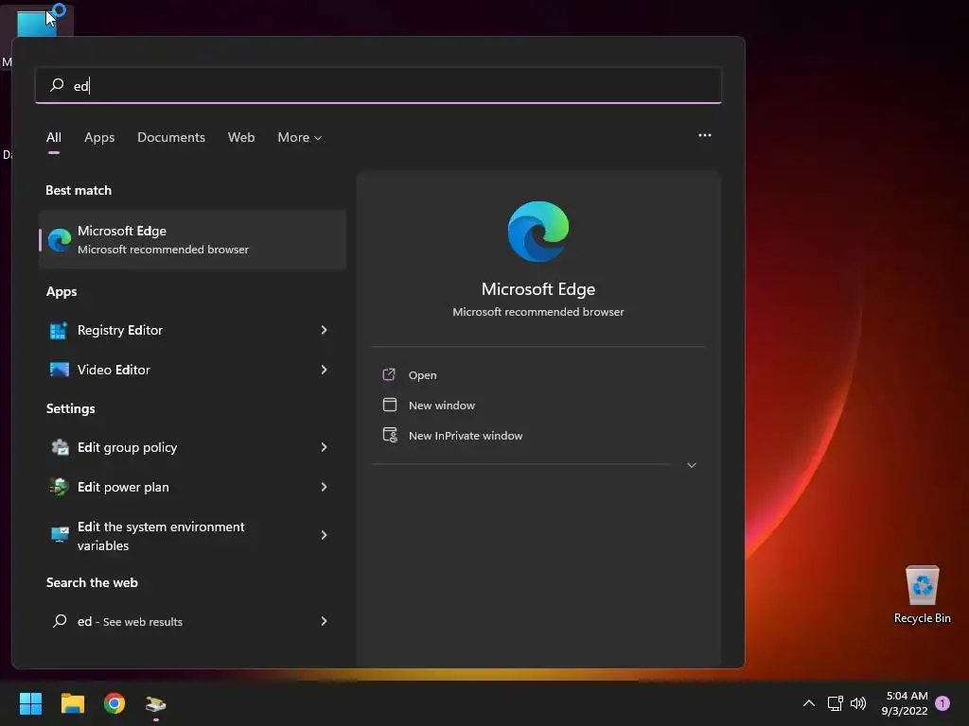The image size is (969, 726).
Task: Expand Edit group policy chevron
Action: (x=324, y=447)
